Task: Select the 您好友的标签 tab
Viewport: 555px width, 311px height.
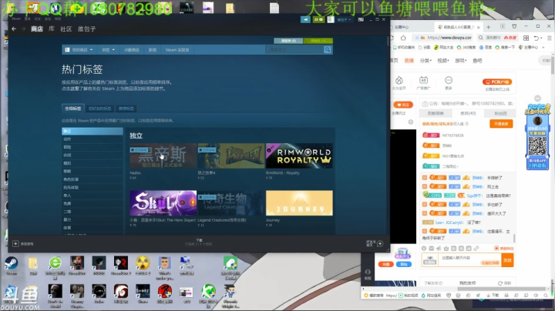Action: pos(99,108)
